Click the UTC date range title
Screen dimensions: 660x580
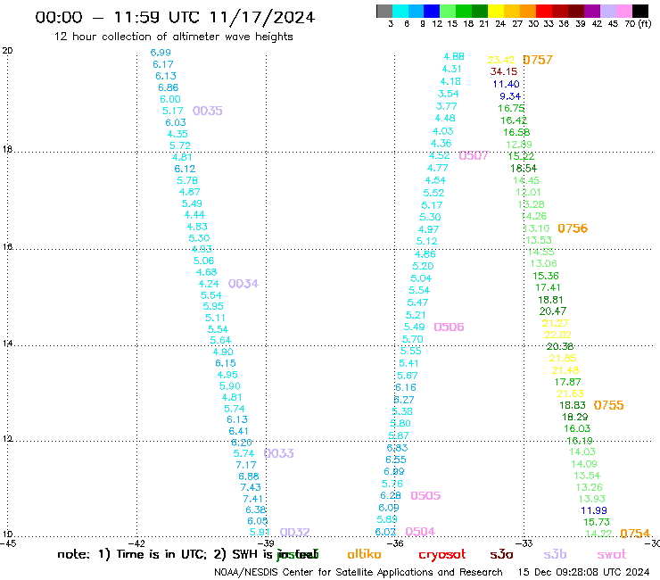[x=175, y=17]
